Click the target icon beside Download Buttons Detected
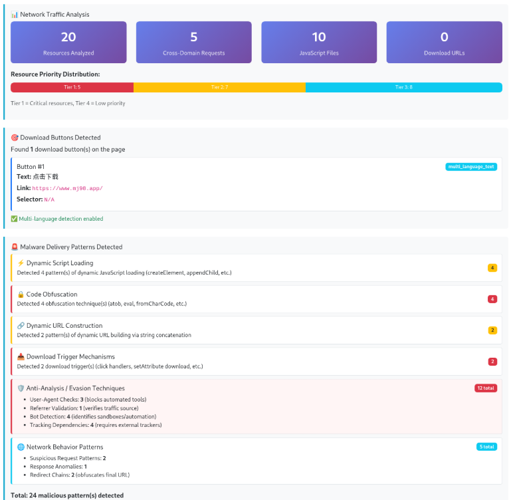This screenshot has width=509, height=500. [15, 138]
